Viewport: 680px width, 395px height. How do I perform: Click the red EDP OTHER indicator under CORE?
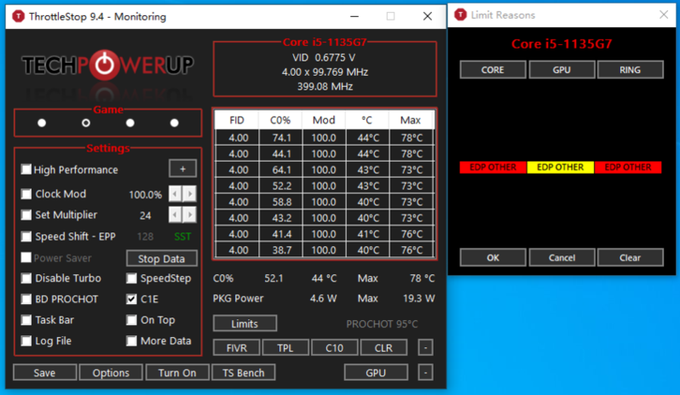click(x=493, y=167)
